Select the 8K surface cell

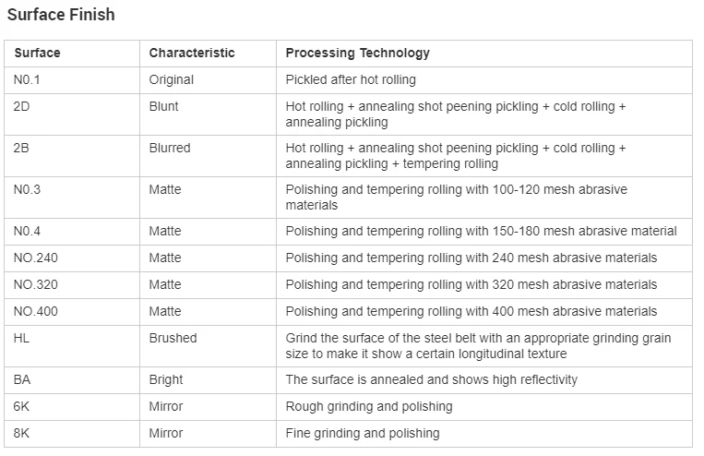22,433
